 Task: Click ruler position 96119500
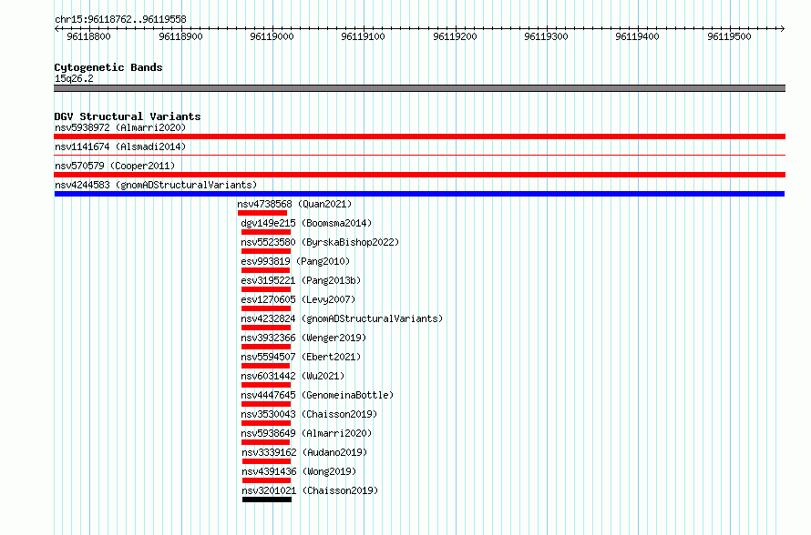click(729, 36)
